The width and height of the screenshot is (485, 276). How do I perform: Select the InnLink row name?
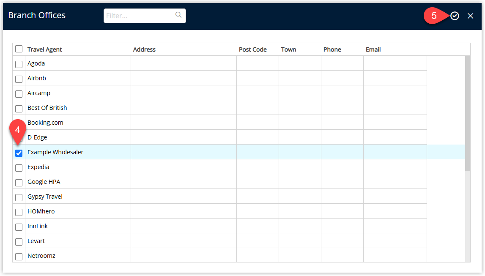tap(38, 226)
